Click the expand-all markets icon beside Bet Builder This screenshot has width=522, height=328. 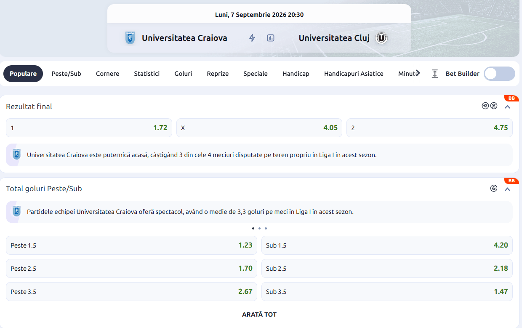pyautogui.click(x=435, y=74)
